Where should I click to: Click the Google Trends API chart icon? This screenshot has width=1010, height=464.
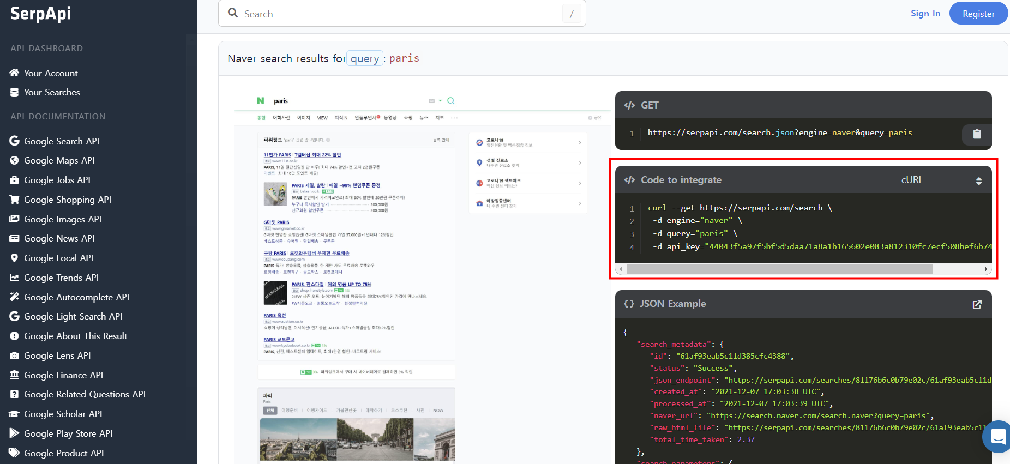[14, 278]
